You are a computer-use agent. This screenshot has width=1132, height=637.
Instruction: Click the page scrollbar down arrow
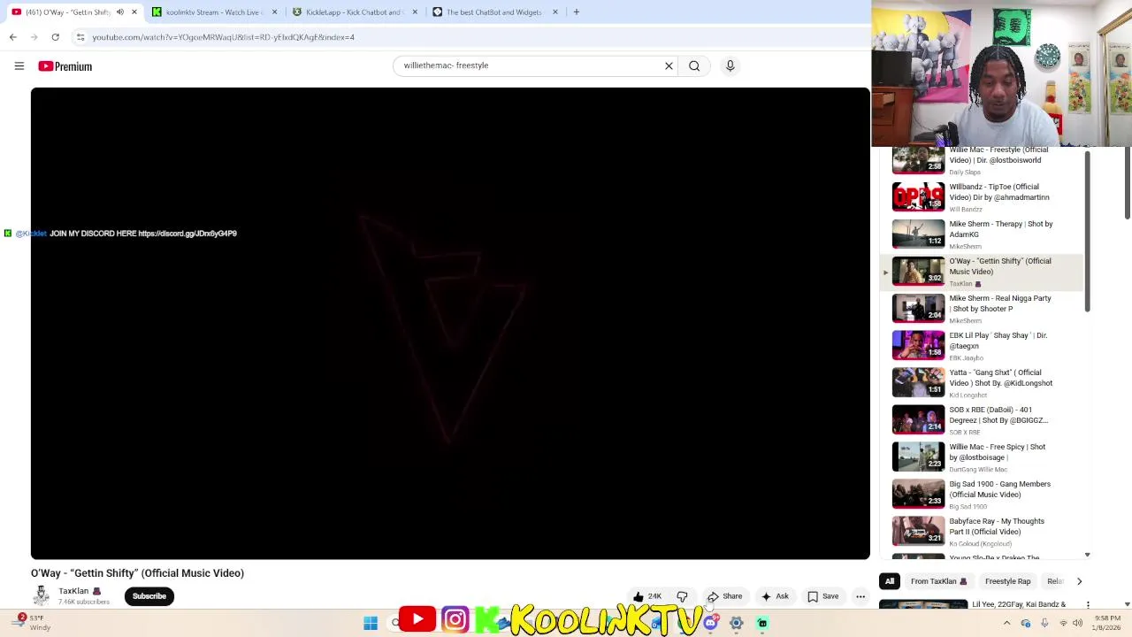pos(1127,604)
